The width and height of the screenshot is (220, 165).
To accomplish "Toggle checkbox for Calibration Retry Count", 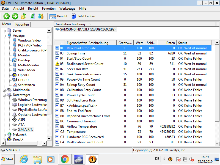I will click(x=57, y=90).
